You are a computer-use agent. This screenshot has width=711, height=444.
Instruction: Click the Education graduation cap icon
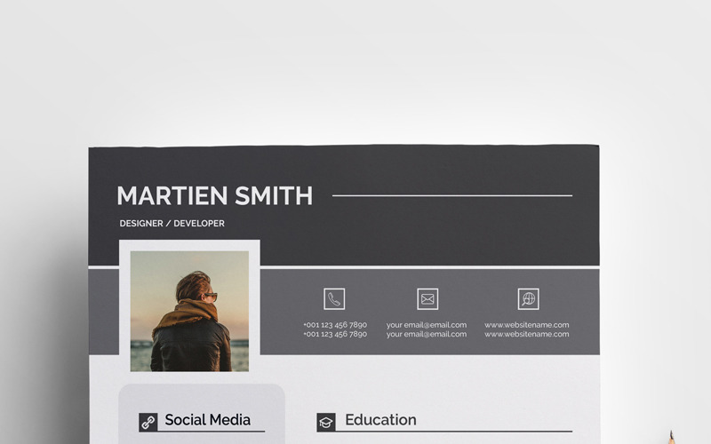(x=326, y=423)
